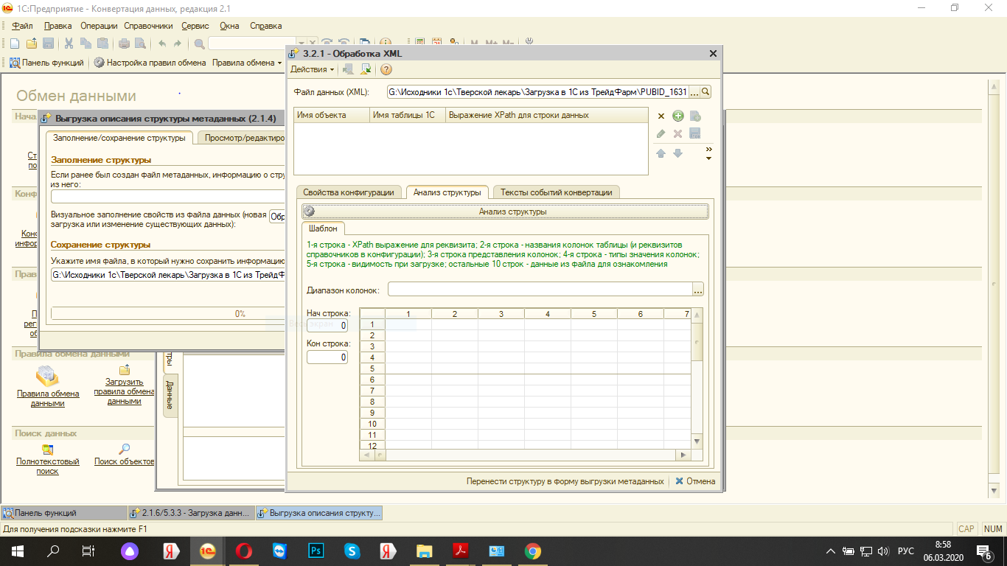Click the Redo arrow toolbar icon
The height and width of the screenshot is (566, 1007).
[179, 43]
